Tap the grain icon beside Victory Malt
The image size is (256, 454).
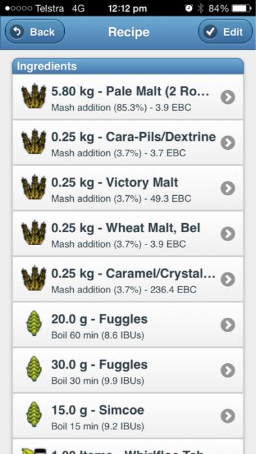34,187
